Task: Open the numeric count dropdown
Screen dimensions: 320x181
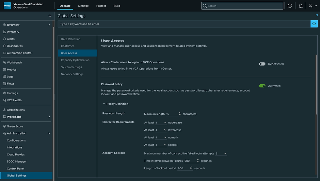Action: coord(161,137)
